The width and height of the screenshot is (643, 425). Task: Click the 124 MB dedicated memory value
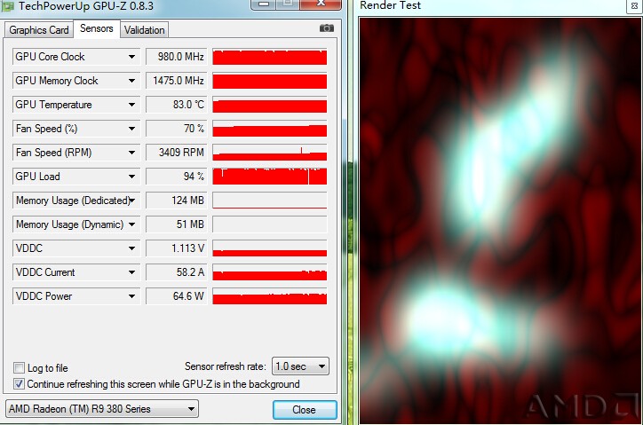[x=177, y=201]
